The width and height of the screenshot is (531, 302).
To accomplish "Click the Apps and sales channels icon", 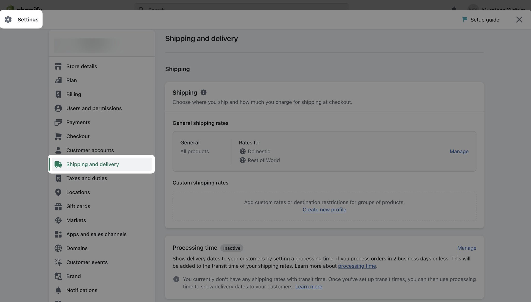I will tap(58, 234).
